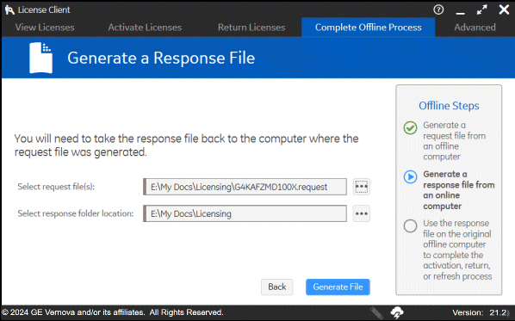Screen dimensions: 515x321
Task: Click the request file path input field
Action: (245, 187)
